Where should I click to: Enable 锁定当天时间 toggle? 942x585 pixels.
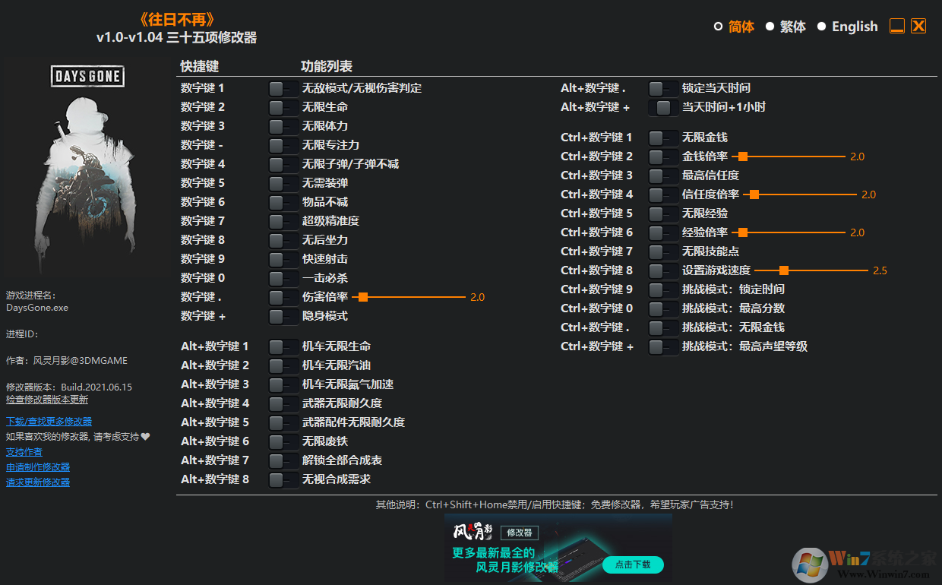click(663, 88)
